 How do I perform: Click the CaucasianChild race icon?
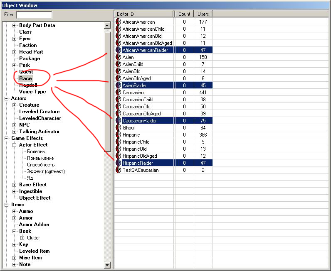(119, 100)
